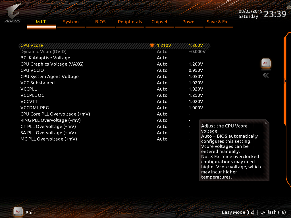Image resolution: width=291 pixels, height=218 pixels.
Task: Select the VCCDMI_PEG label
Action: click(34, 108)
